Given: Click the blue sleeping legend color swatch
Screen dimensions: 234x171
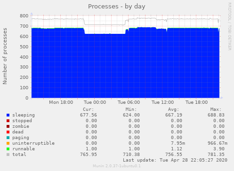Looking at the screenshot, I should (x=8, y=115).
